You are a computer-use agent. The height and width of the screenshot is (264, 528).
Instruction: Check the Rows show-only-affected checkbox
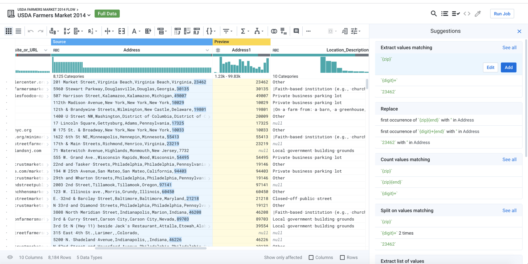pos(342,258)
